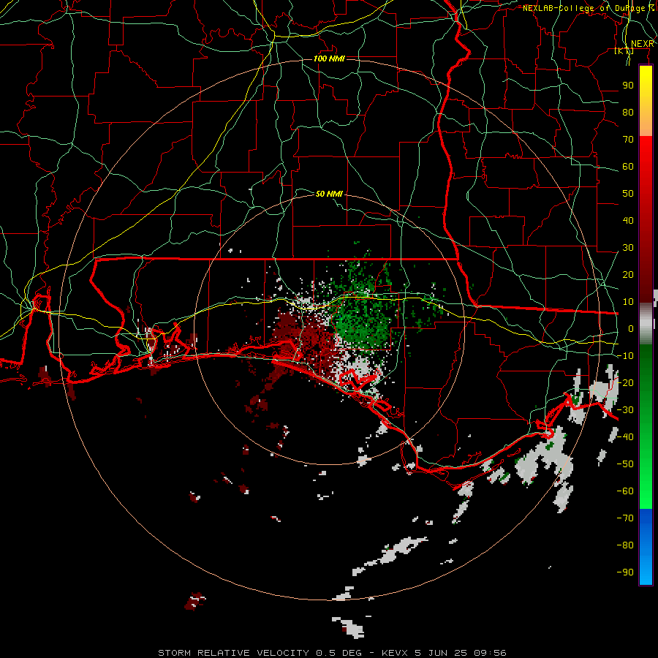The width and height of the screenshot is (658, 658).
Task: Select the -40 value on the velocity scale
Action: tap(625, 437)
